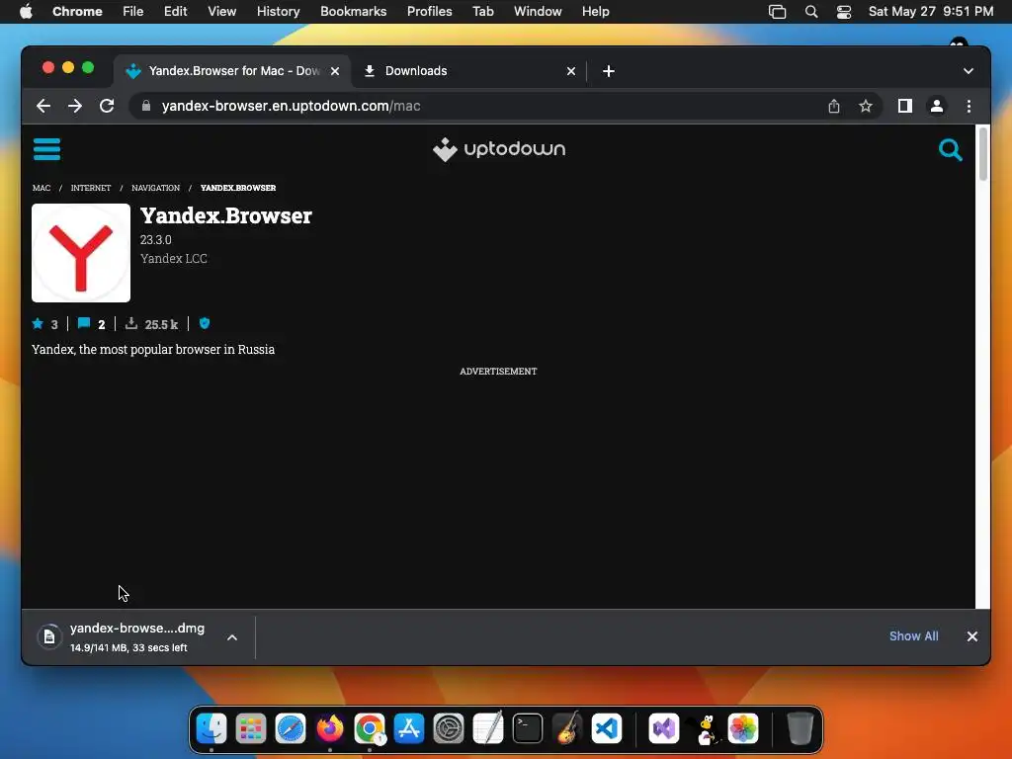Close the Downloads tab

(x=571, y=71)
